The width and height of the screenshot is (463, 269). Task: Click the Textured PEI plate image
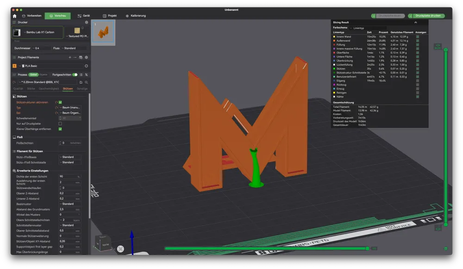pyautogui.click(x=77, y=31)
